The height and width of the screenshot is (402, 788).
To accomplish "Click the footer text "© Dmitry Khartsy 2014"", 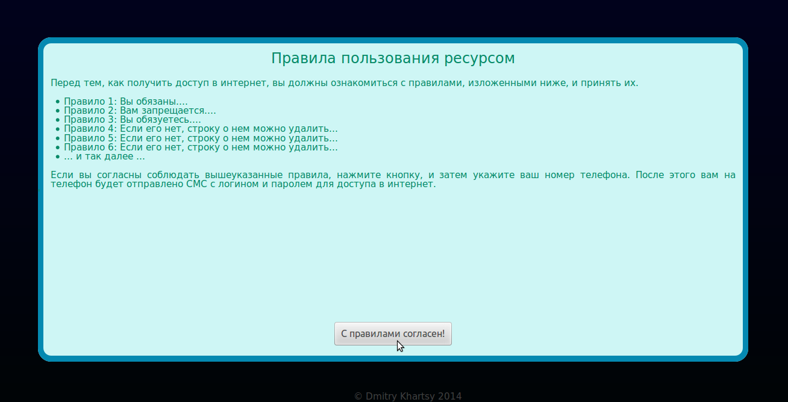I will (x=408, y=396).
